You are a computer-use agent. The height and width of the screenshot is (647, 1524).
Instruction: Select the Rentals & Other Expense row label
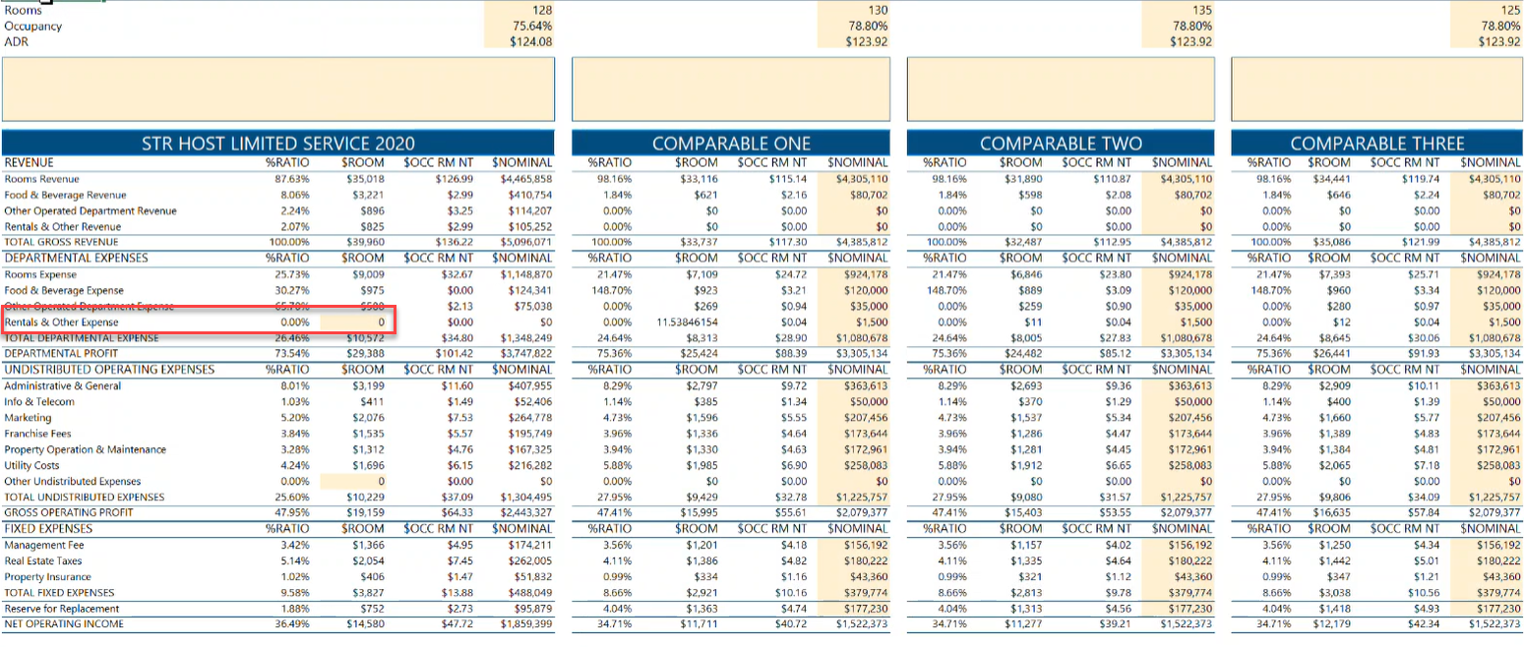tap(61, 322)
